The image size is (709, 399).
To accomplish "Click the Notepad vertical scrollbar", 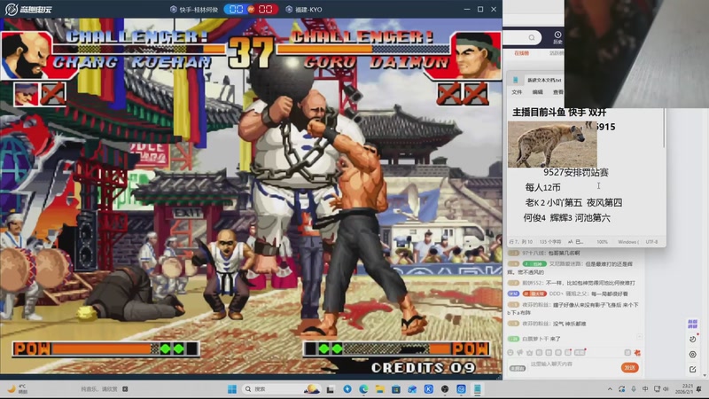I will click(664, 129).
